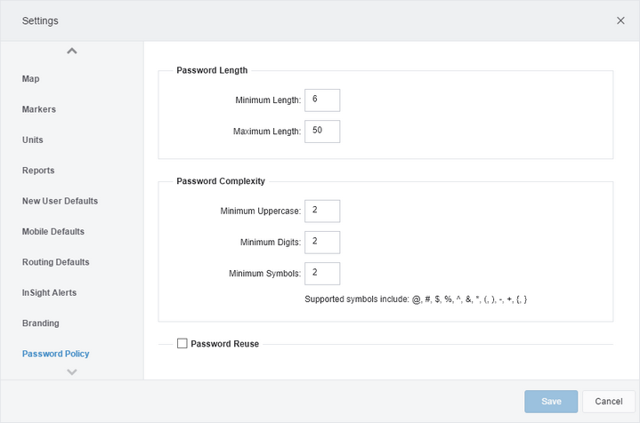Viewport: 640px width, 423px height.
Task: Click the Minimum Digits field
Action: [x=322, y=243]
